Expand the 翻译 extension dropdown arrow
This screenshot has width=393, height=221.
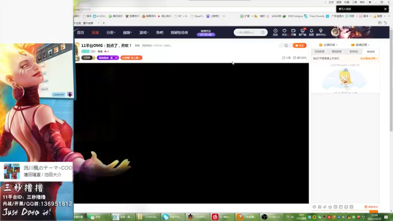click(x=371, y=16)
